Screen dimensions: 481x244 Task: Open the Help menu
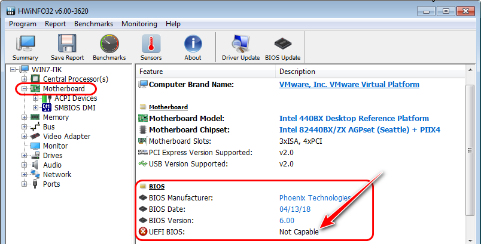tap(173, 24)
